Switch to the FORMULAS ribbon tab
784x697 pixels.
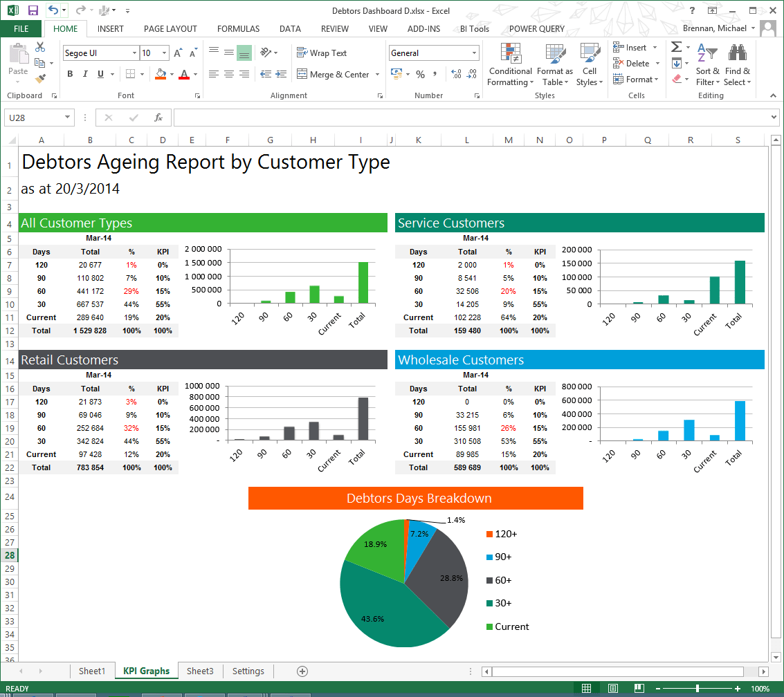tap(238, 28)
